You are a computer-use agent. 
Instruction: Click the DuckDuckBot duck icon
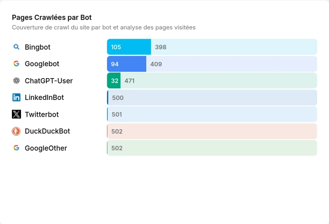16,131
